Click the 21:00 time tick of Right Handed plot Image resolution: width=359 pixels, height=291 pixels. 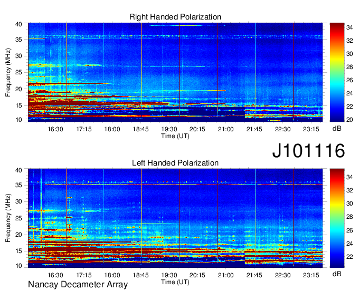coord(226,129)
